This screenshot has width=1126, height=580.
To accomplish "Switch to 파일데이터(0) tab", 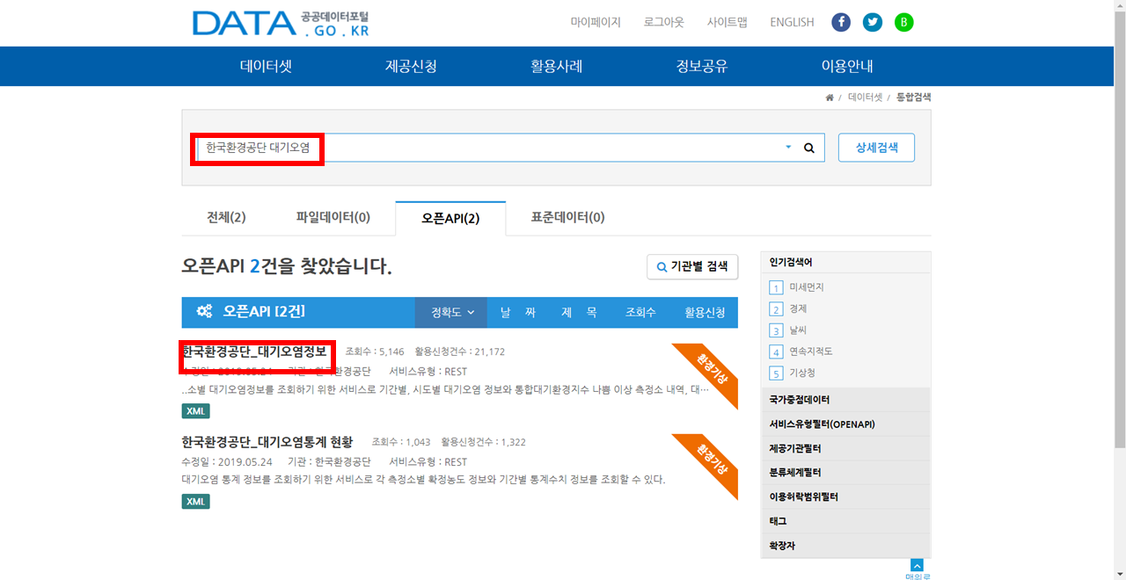I will [333, 218].
